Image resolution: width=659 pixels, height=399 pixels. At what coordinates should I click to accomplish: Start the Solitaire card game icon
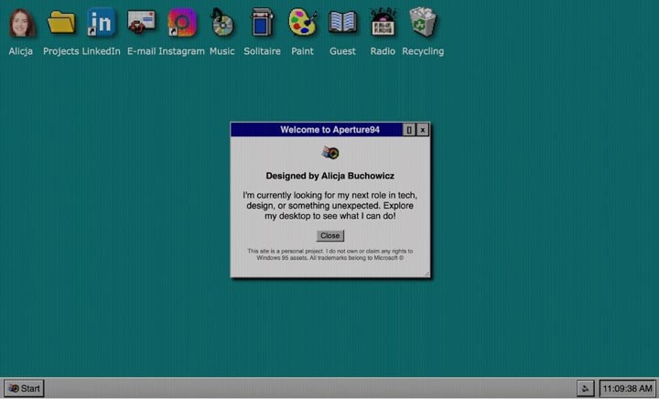click(263, 22)
